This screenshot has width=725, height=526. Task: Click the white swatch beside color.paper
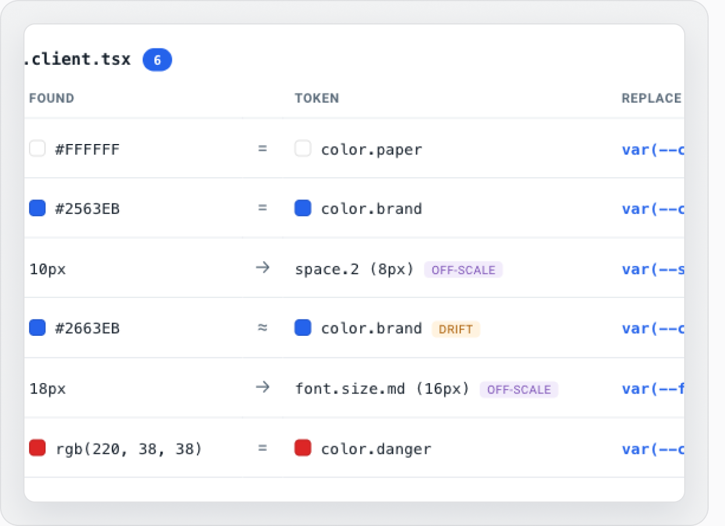[302, 149]
